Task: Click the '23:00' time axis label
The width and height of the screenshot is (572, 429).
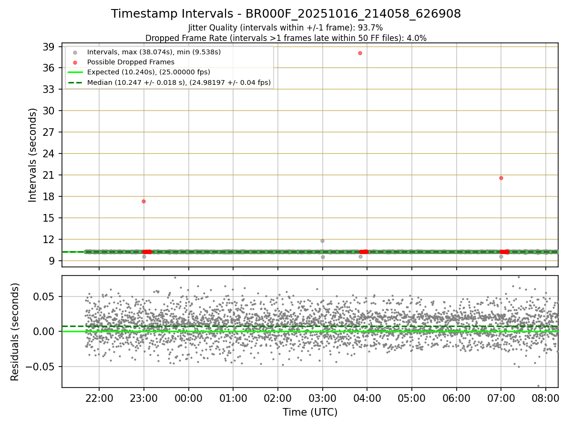Action: coord(144,398)
